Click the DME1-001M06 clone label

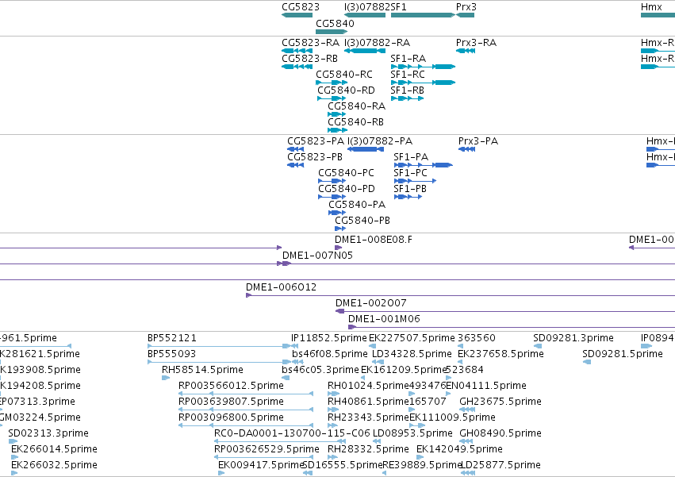tap(384, 320)
